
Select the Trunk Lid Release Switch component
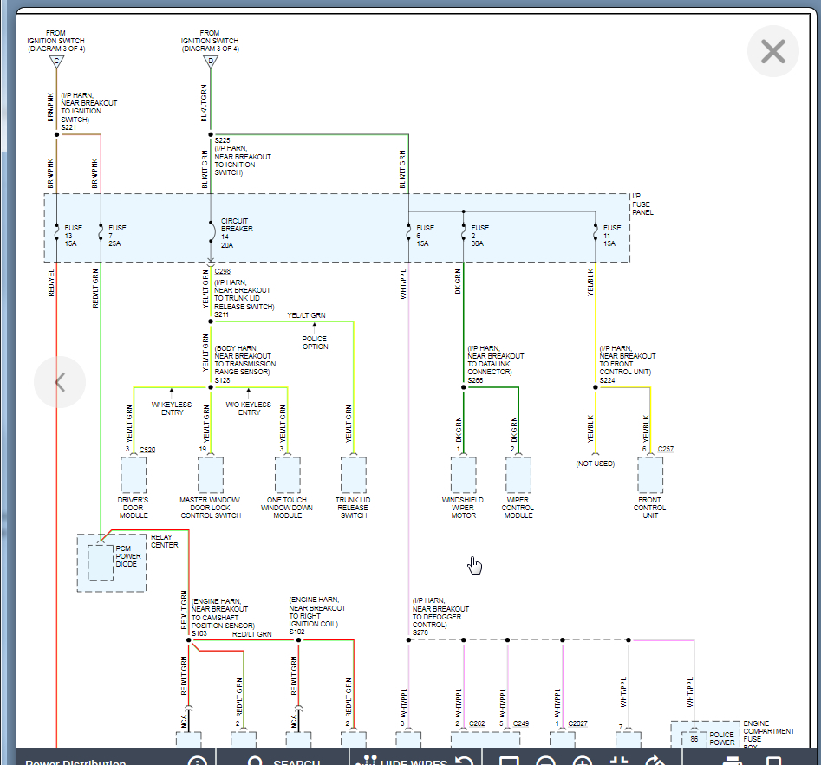pos(353,476)
